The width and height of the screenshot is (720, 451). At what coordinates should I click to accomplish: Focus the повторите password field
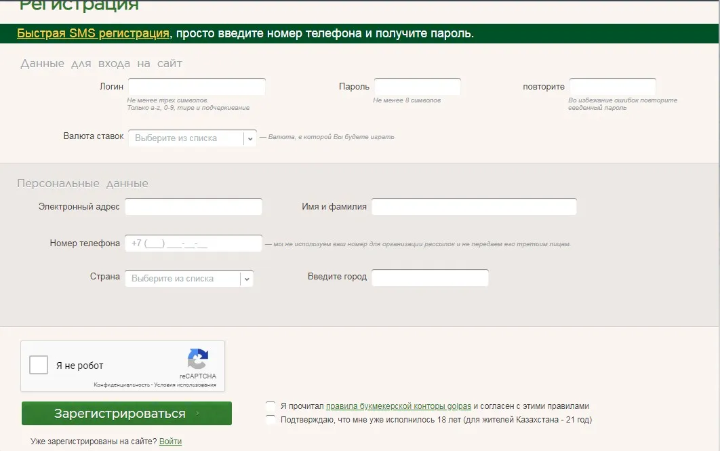[x=613, y=87]
